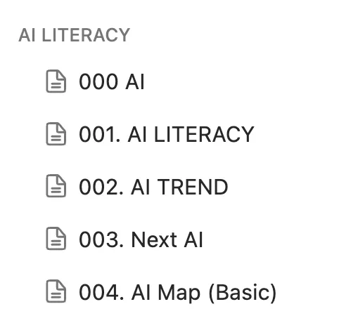The width and height of the screenshot is (339, 323).
Task: Click the number 002 in the list
Action: tap(98, 187)
